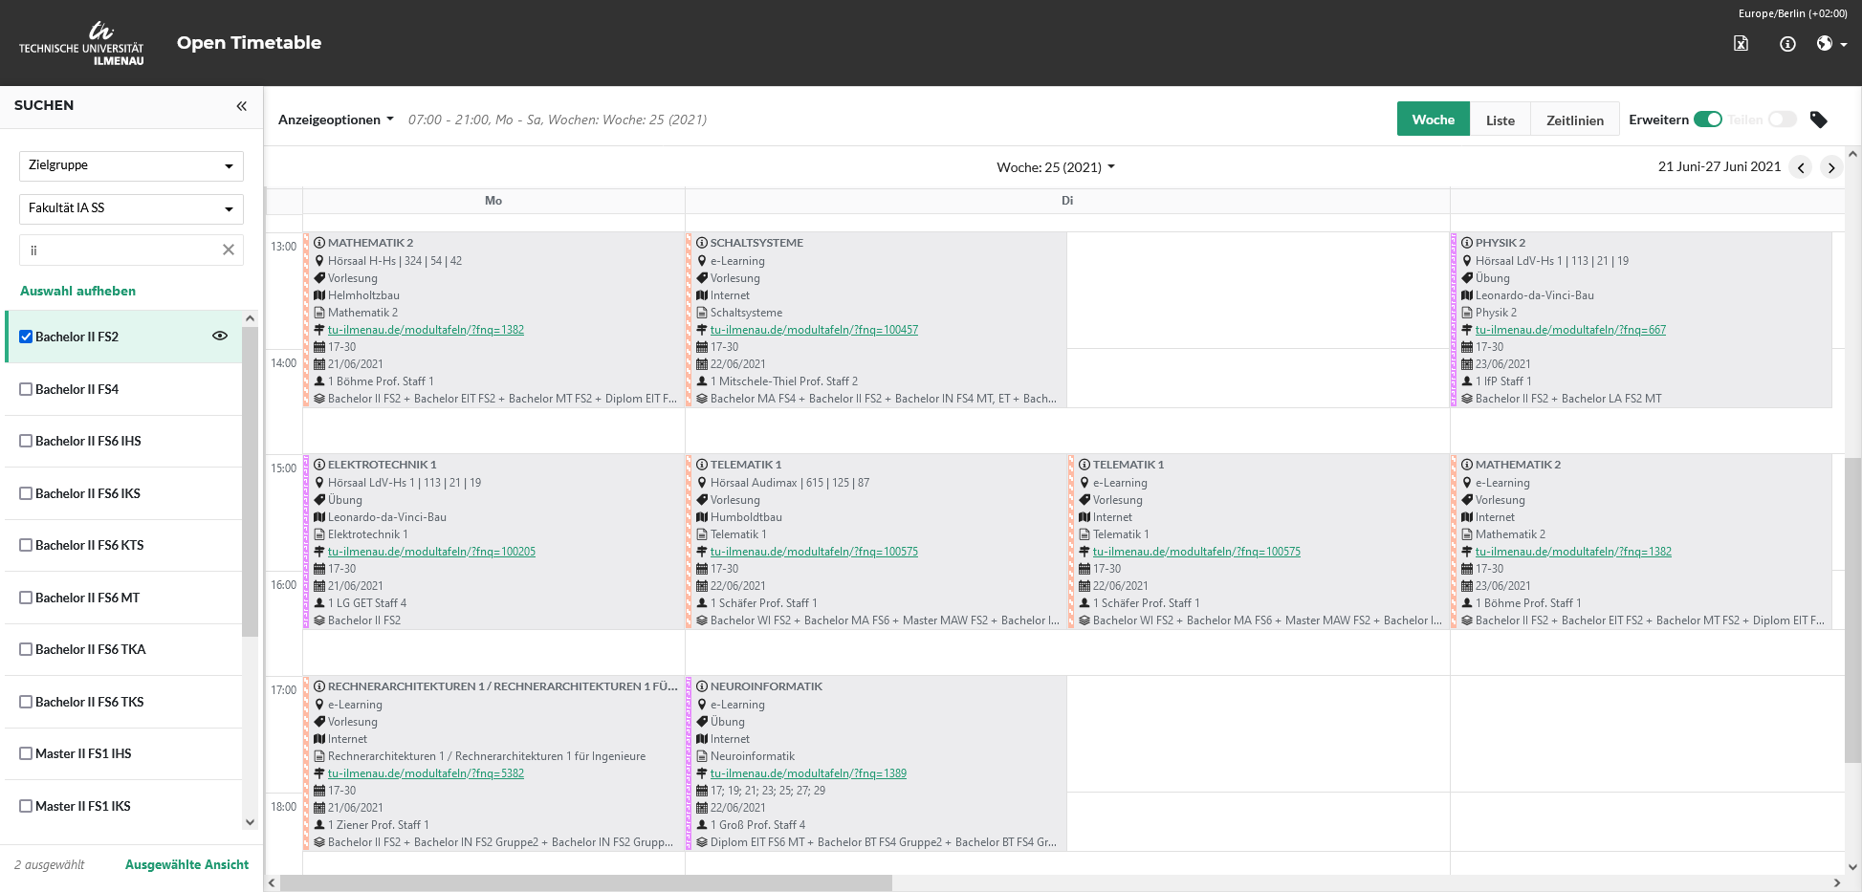Go to next week arrow
Image resolution: width=1862 pixels, height=892 pixels.
[1831, 167]
